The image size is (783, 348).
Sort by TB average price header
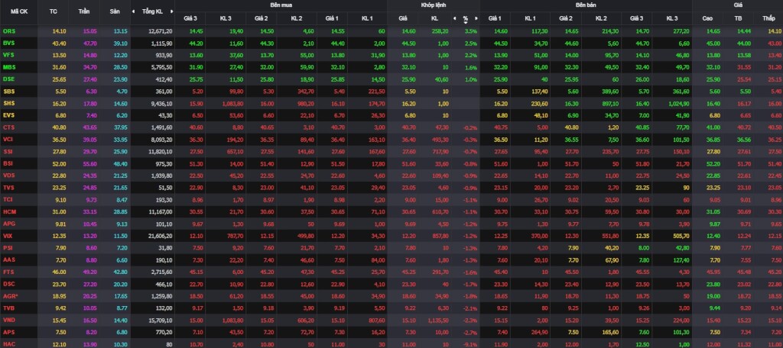pyautogui.click(x=738, y=18)
